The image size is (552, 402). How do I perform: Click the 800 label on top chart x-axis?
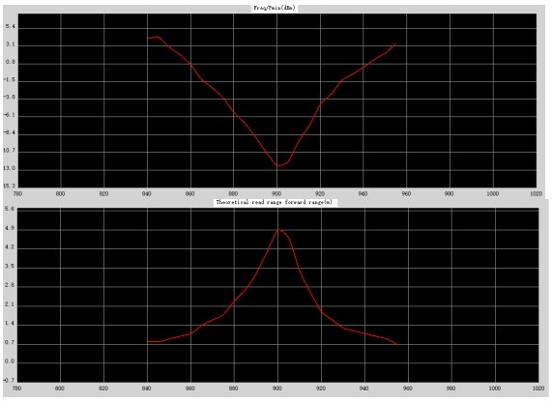pos(61,194)
